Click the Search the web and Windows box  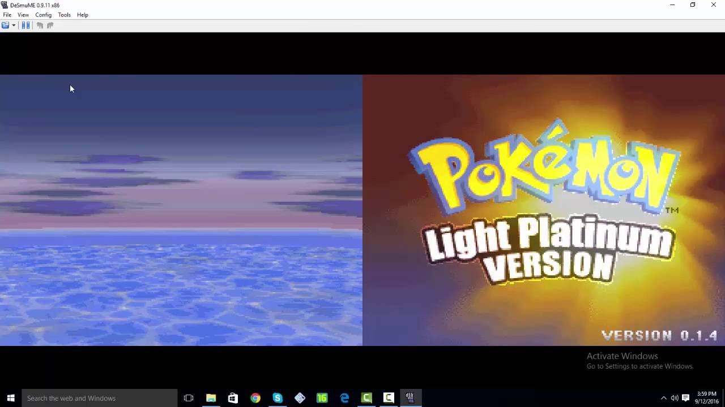100,398
